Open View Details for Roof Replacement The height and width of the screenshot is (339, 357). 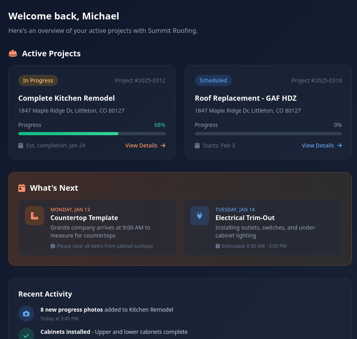321,146
